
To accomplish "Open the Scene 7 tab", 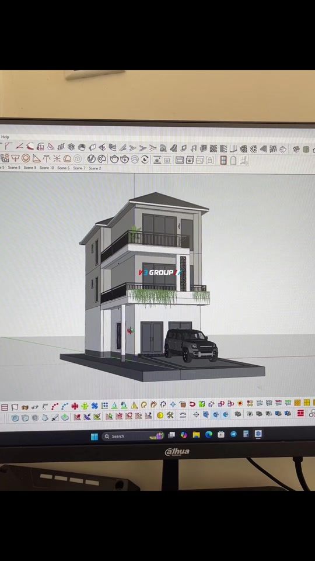I will pyautogui.click(x=79, y=168).
